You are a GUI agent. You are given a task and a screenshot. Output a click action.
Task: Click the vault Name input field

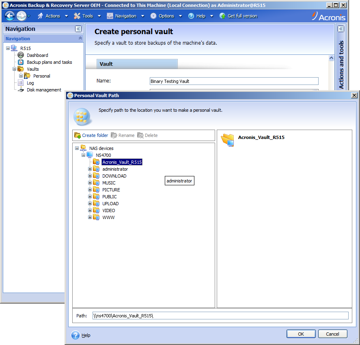point(234,81)
